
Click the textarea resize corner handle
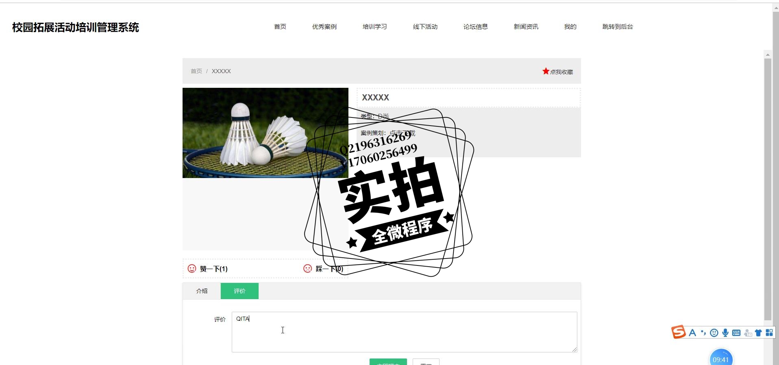coord(574,350)
